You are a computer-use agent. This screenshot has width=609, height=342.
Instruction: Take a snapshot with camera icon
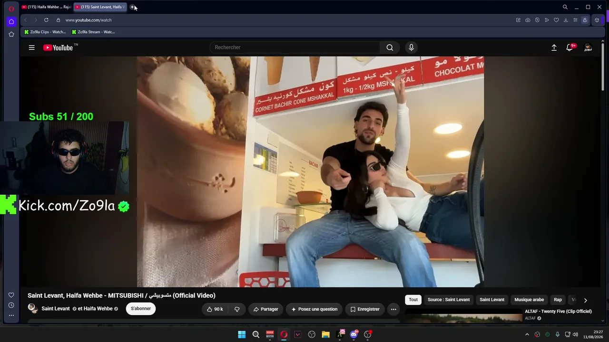(x=528, y=20)
